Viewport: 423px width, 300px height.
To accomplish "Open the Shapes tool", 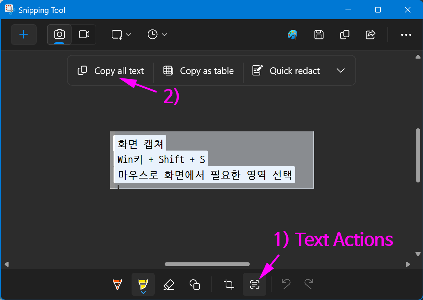I will pyautogui.click(x=195, y=284).
